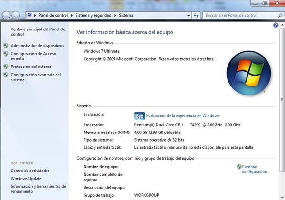Open Configuración avanzada del sistema

36,77
